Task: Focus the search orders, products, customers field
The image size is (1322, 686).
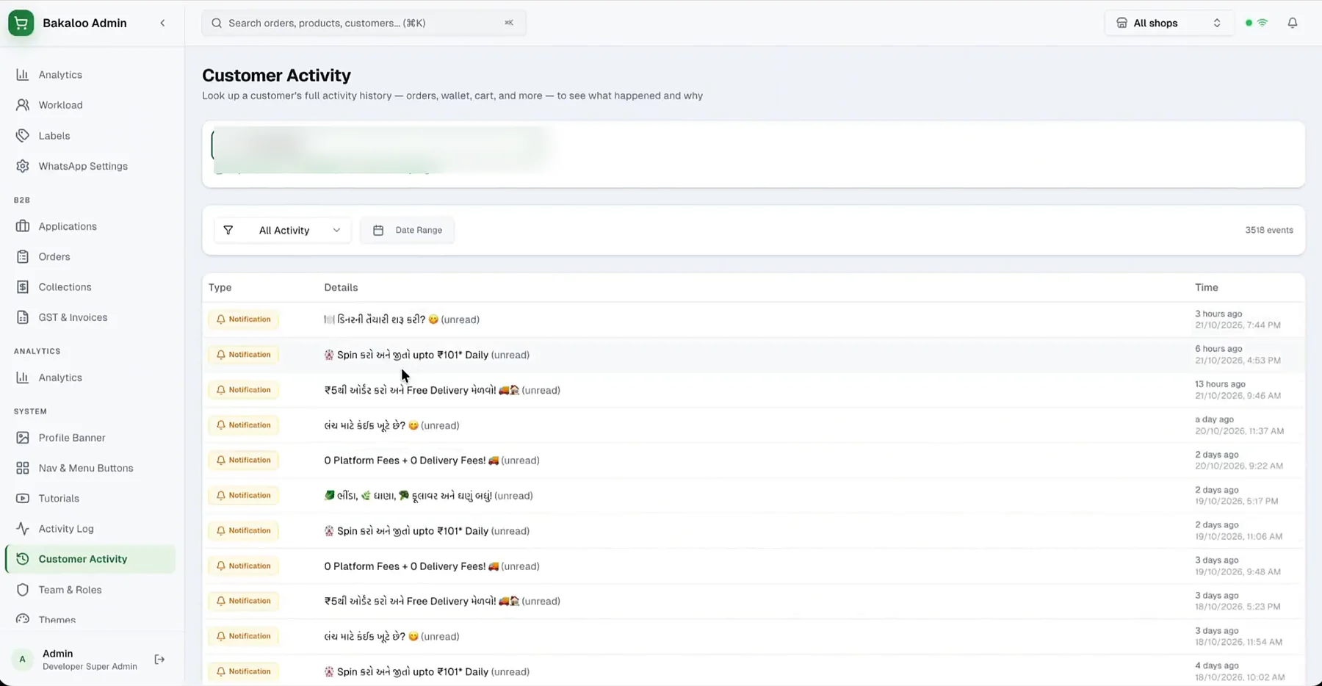Action: 364,23
